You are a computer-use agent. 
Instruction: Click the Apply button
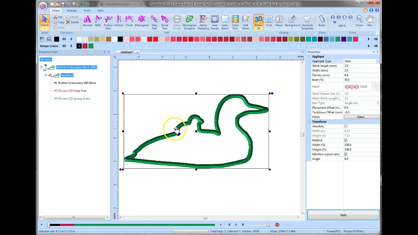(343, 215)
